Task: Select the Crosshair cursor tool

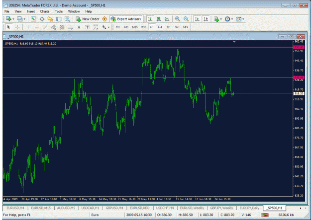Action: [17, 27]
